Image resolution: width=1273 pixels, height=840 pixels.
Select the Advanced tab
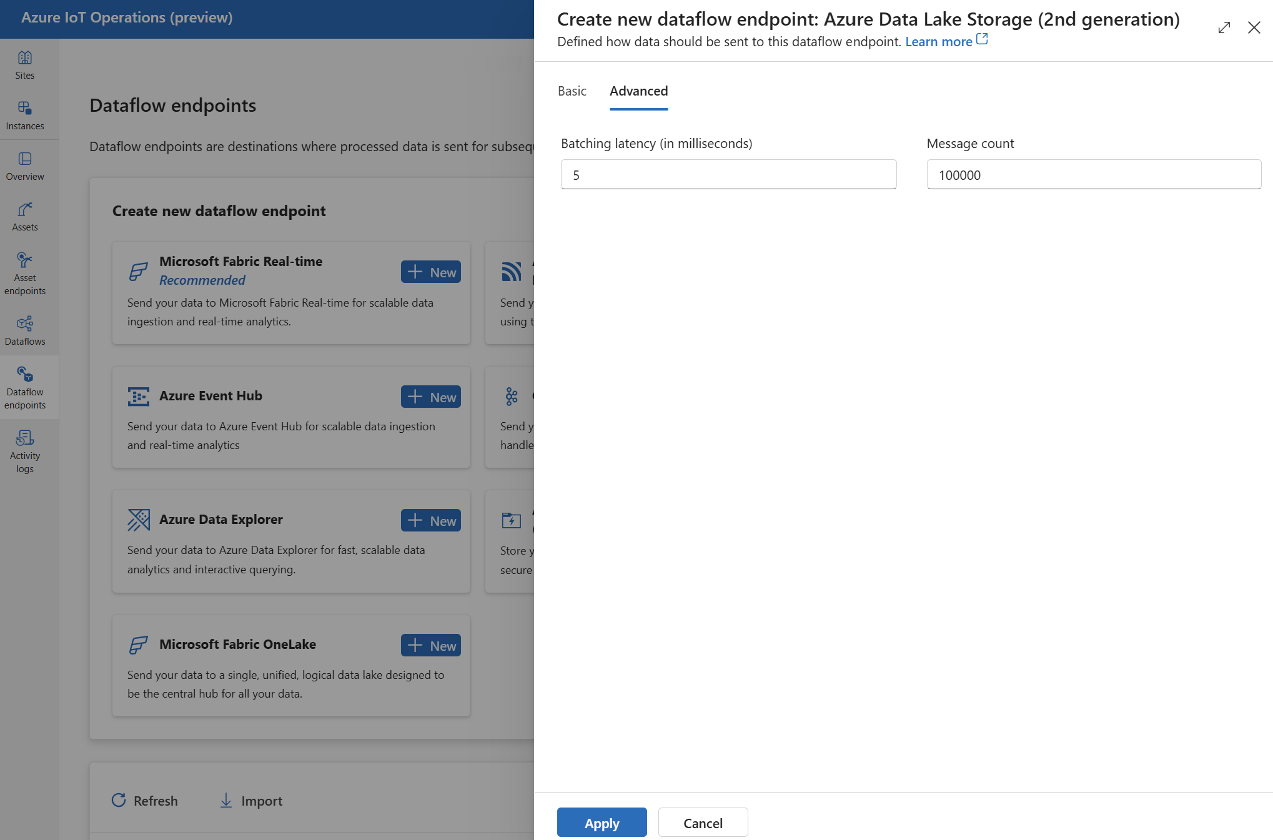tap(638, 90)
